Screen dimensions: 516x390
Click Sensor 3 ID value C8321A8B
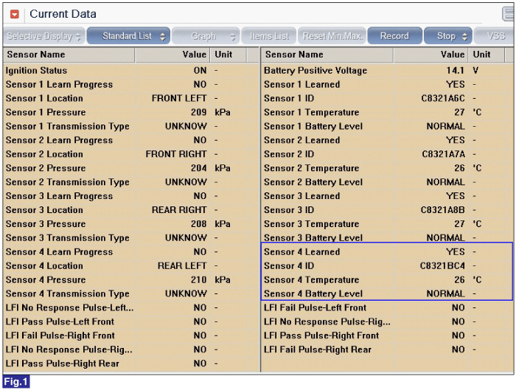click(442, 210)
